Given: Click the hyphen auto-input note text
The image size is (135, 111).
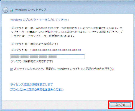Looking at the screenshot, I should pyautogui.click(x=32, y=61).
